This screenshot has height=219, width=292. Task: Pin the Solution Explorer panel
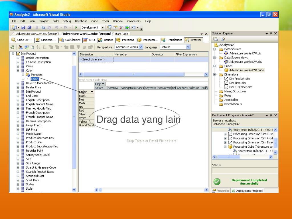tap(271, 33)
